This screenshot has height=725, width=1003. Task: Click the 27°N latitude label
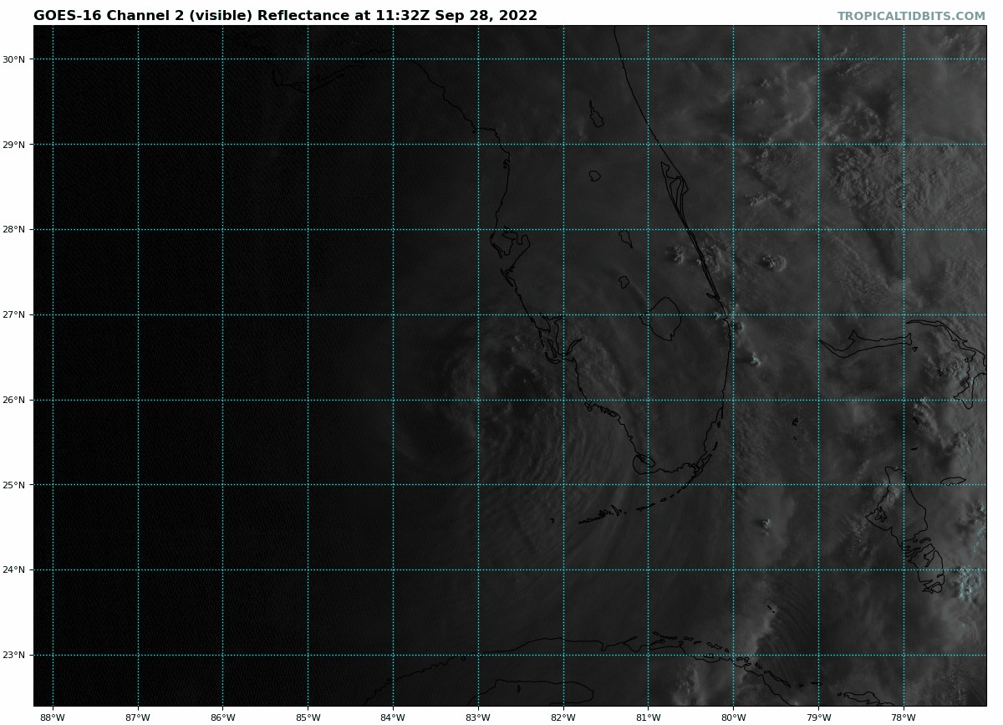coord(13,315)
